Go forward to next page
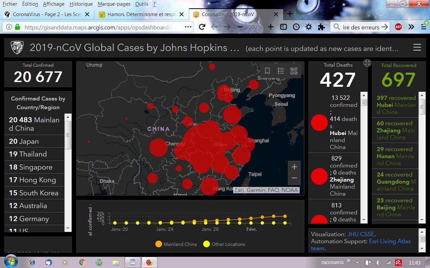 tap(227, 27)
